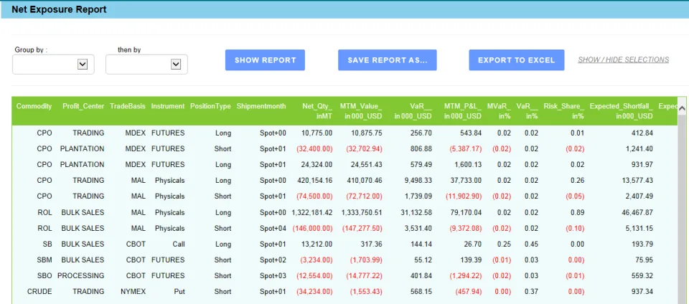Select the CRUDE commodity row
Image resolution: width=689 pixels, height=304 pixels.
(x=344, y=292)
